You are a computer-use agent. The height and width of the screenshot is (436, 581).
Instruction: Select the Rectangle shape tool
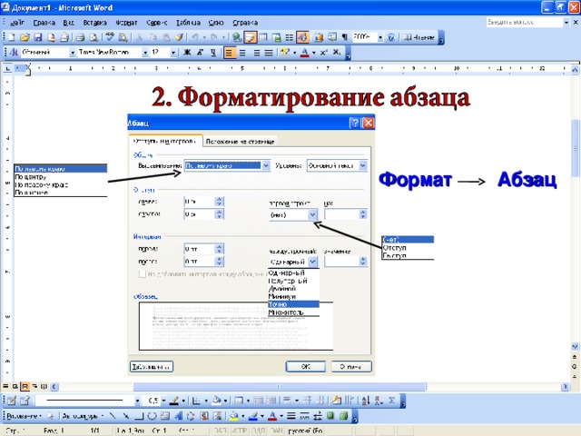click(x=139, y=416)
